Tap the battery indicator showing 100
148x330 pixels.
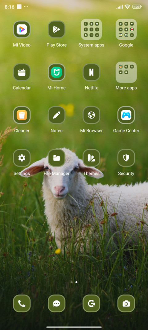click(x=137, y=7)
